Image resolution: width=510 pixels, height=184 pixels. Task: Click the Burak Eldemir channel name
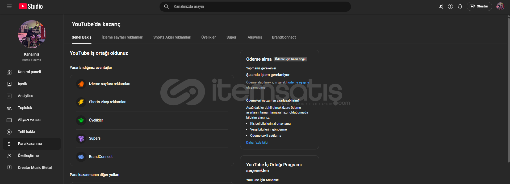(32, 60)
